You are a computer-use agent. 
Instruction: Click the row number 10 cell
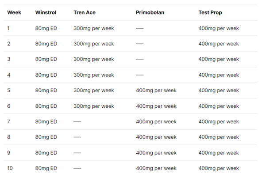[10, 168]
